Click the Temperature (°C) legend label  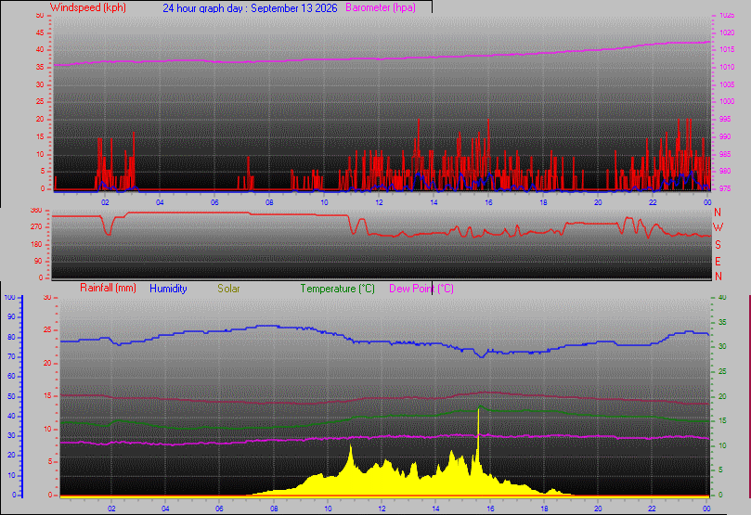pyautogui.click(x=337, y=289)
